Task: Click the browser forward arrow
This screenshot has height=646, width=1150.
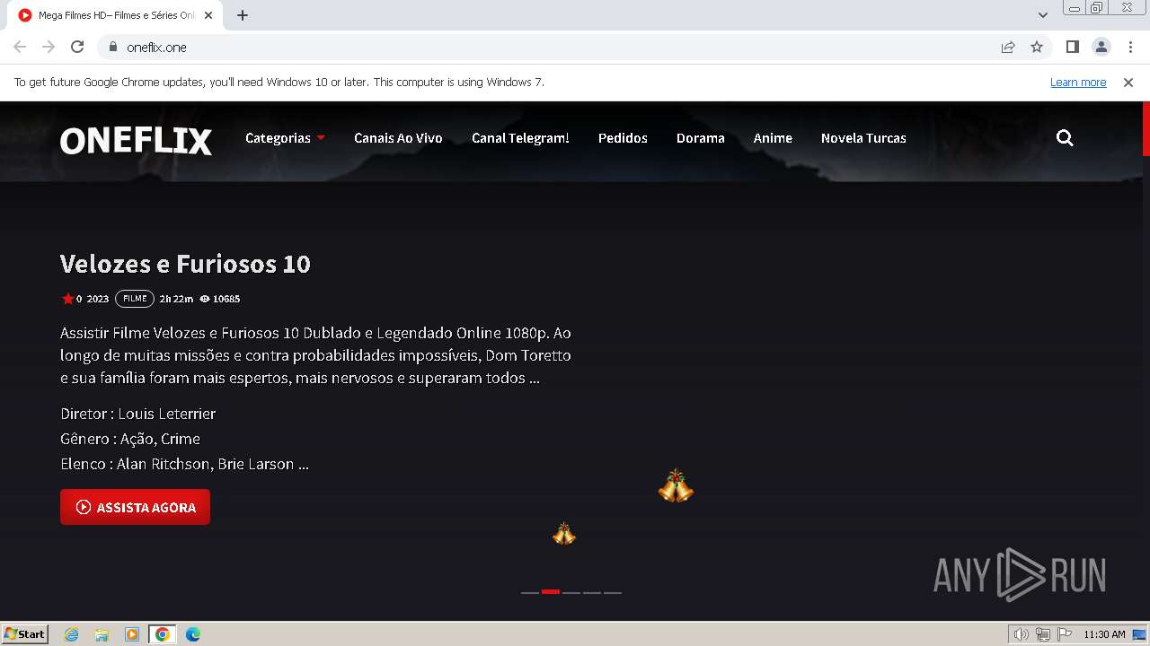Action: (49, 47)
